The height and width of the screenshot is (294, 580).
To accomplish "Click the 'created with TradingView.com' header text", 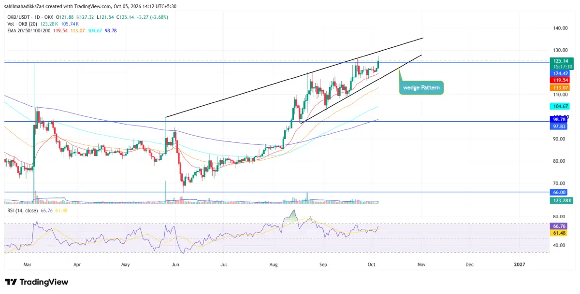I will click(x=78, y=8).
